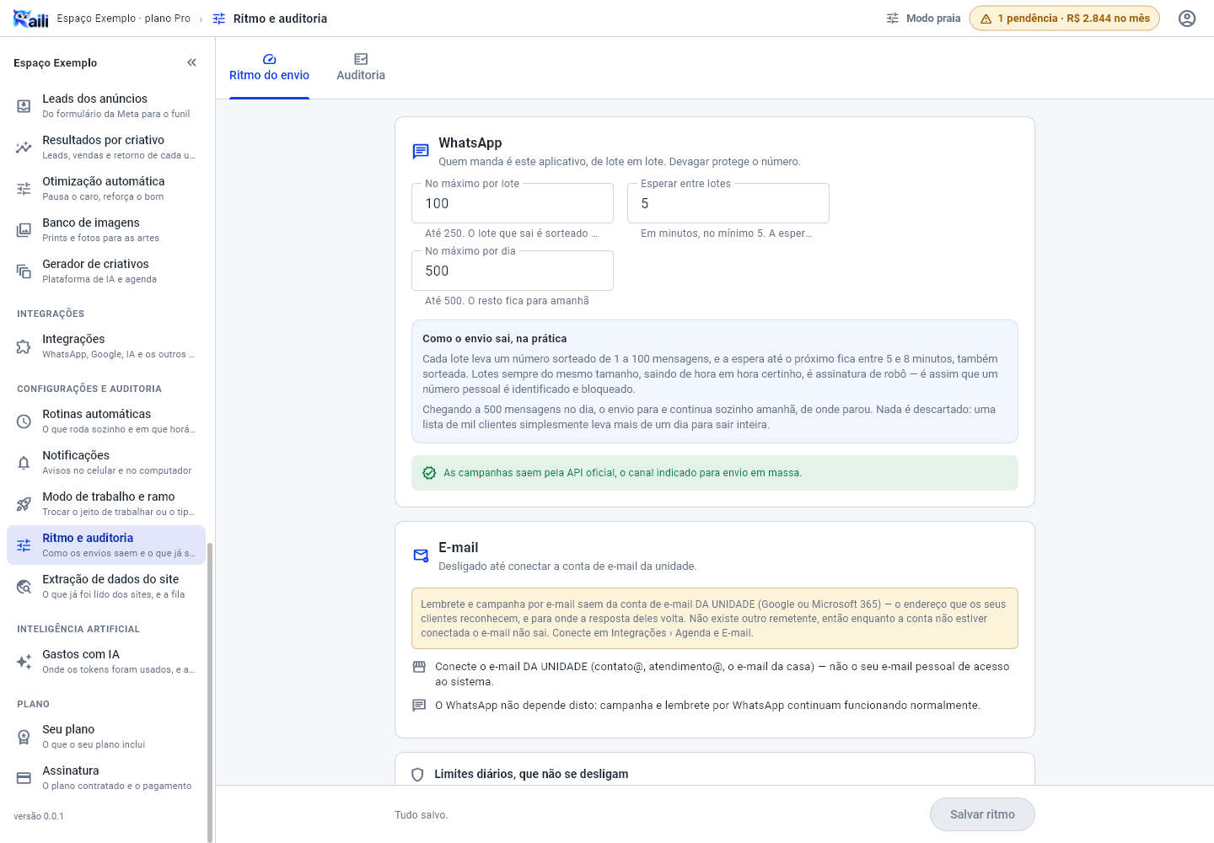Click the Rotinas automáticas clock icon
This screenshot has height=843, width=1214.
tap(24, 421)
